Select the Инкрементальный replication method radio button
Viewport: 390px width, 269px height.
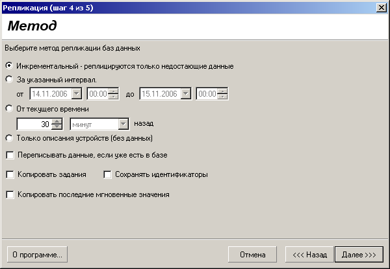[x=9, y=65]
